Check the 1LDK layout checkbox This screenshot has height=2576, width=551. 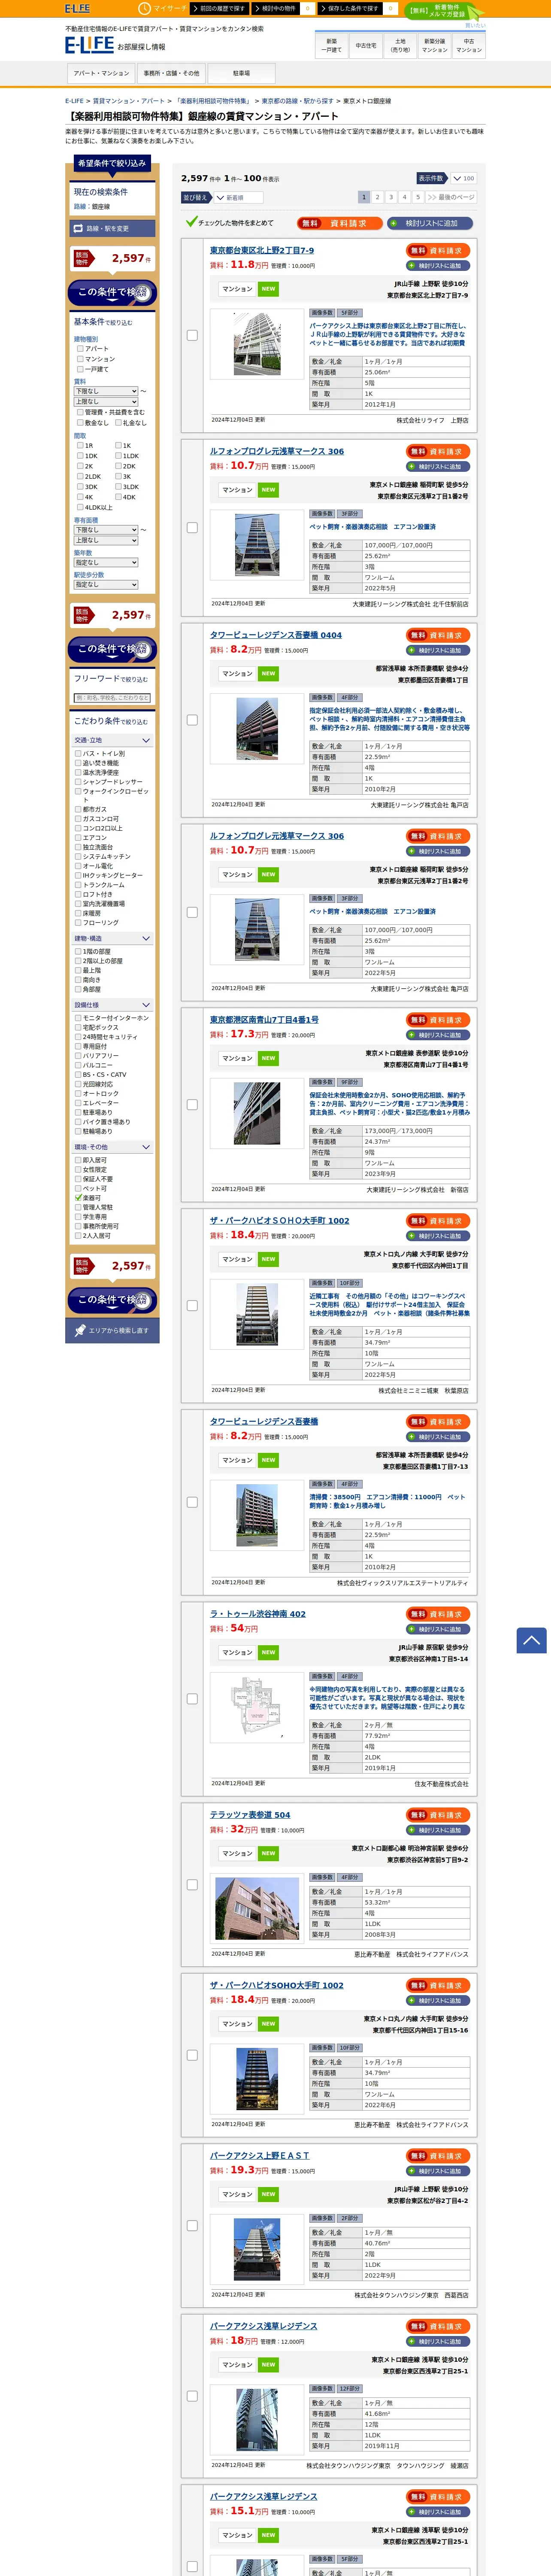tap(118, 455)
